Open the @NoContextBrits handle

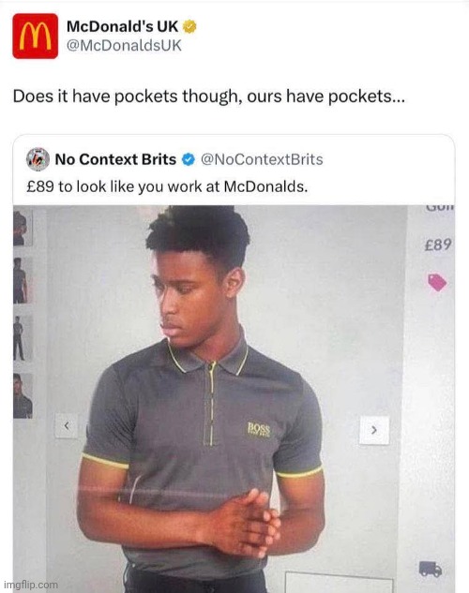coord(262,159)
